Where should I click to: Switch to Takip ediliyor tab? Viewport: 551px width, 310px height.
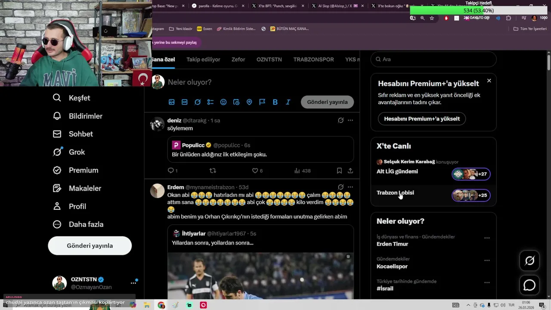point(203,59)
